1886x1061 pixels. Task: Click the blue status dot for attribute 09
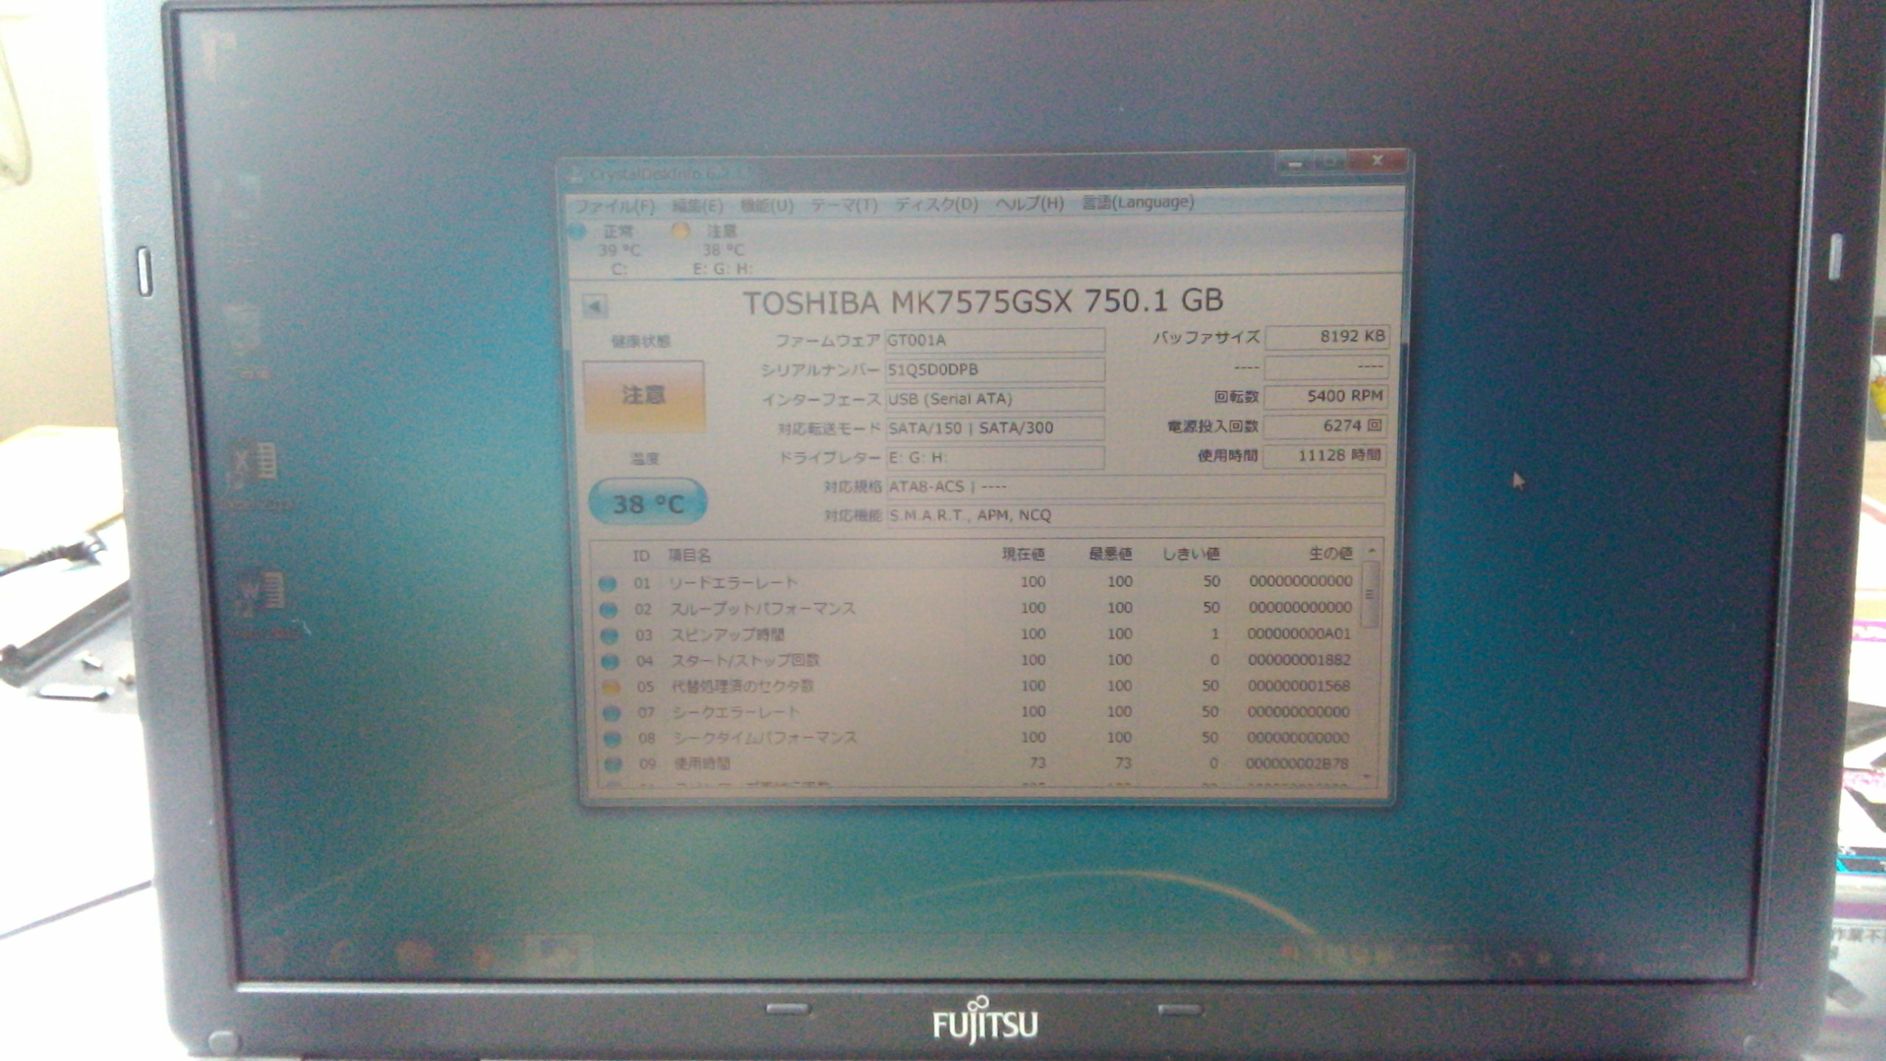click(x=612, y=764)
